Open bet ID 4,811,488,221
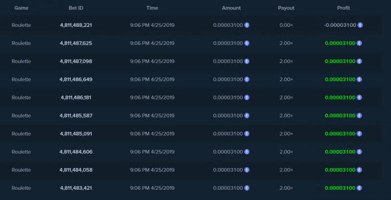Screen dimensions: 391x200 click(x=76, y=25)
